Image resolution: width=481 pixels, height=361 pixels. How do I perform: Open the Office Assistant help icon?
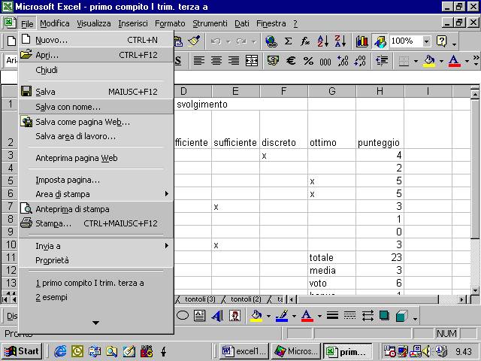(441, 41)
